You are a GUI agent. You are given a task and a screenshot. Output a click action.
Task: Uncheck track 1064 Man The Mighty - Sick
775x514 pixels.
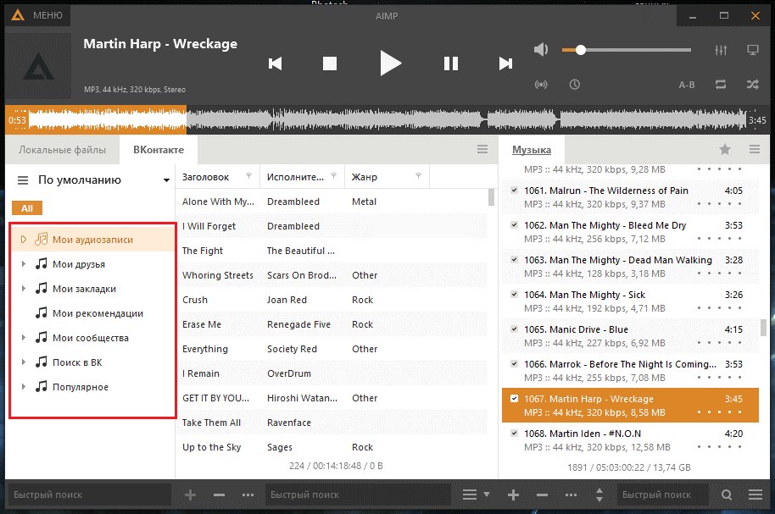point(515,295)
